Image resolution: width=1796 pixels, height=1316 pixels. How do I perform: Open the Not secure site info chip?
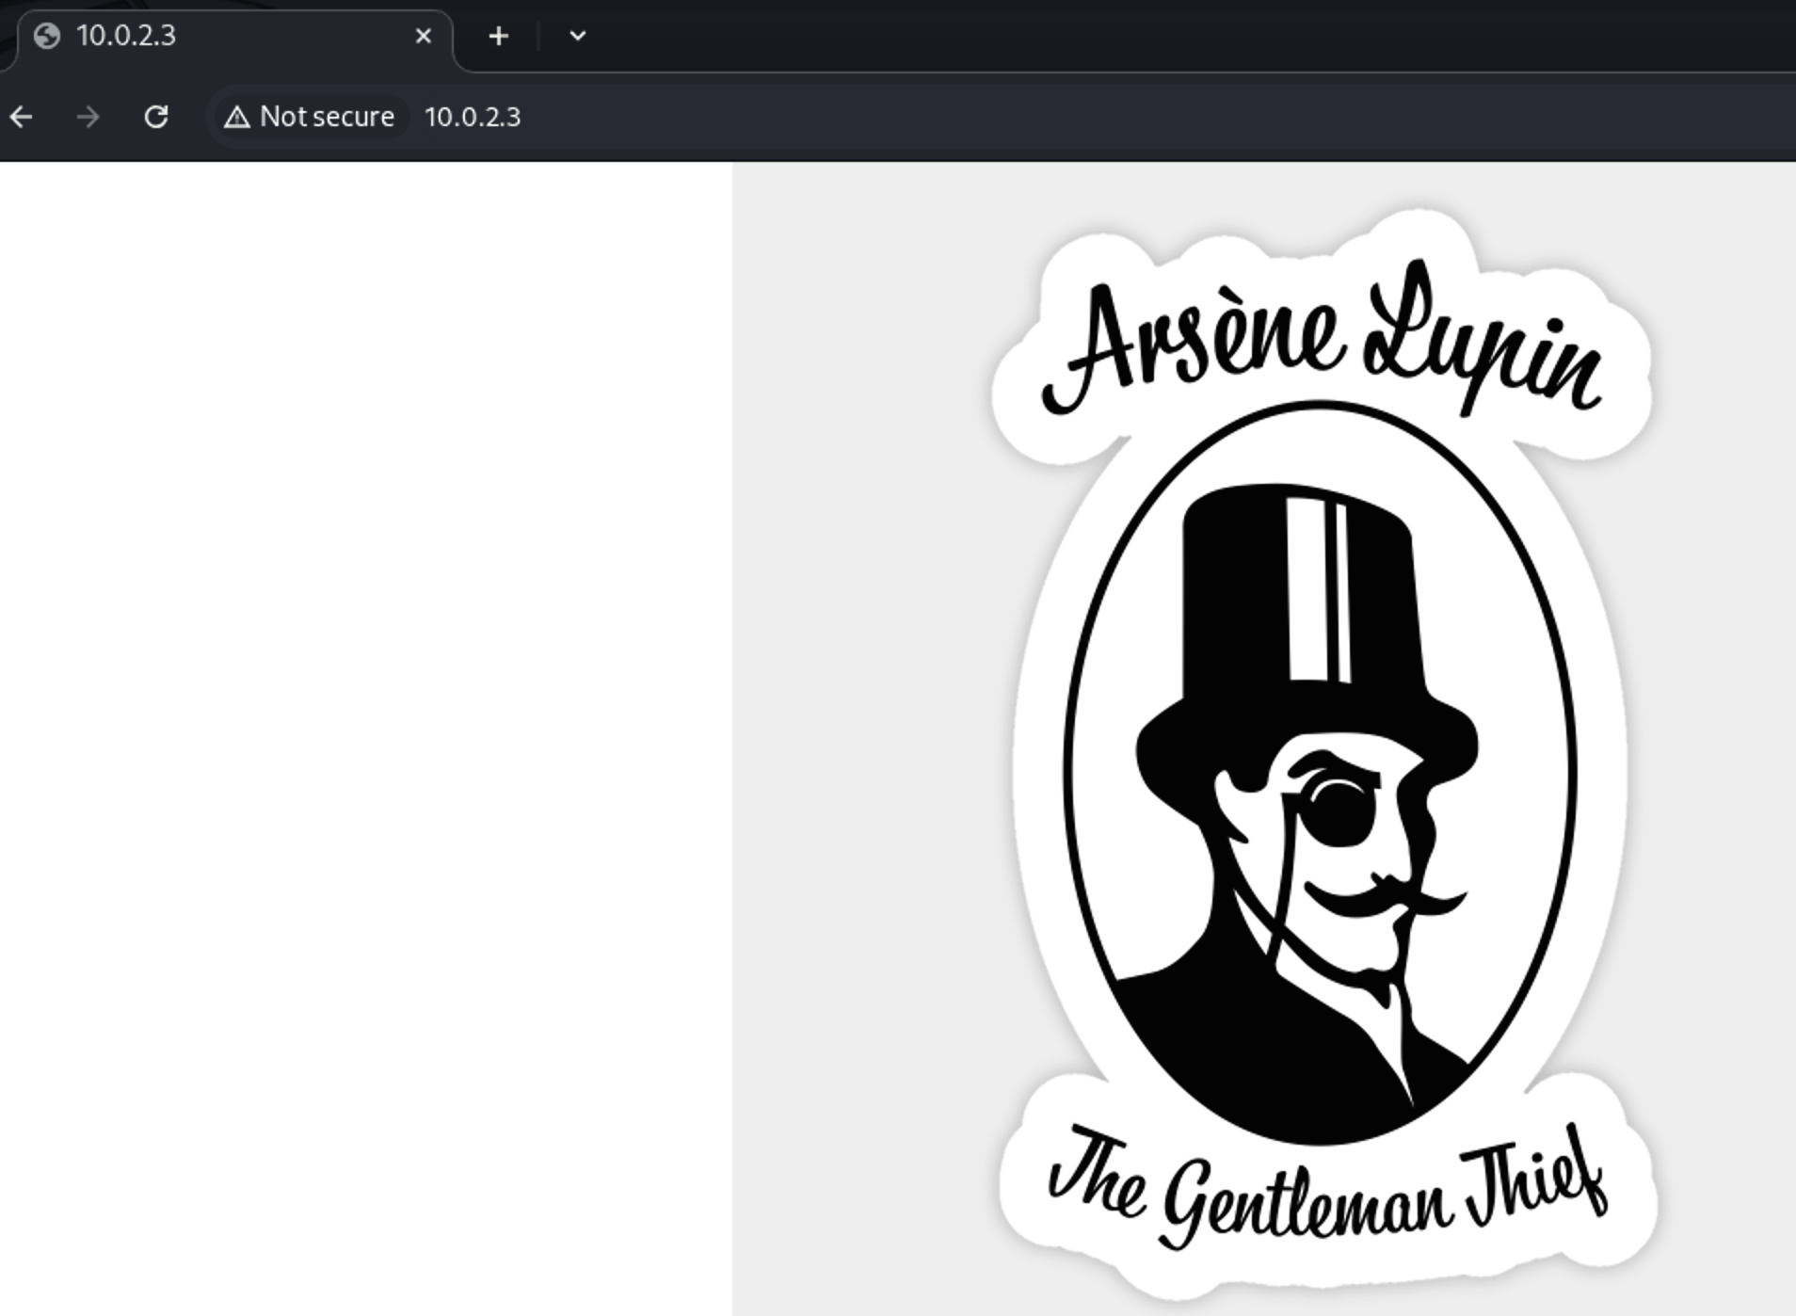point(309,117)
